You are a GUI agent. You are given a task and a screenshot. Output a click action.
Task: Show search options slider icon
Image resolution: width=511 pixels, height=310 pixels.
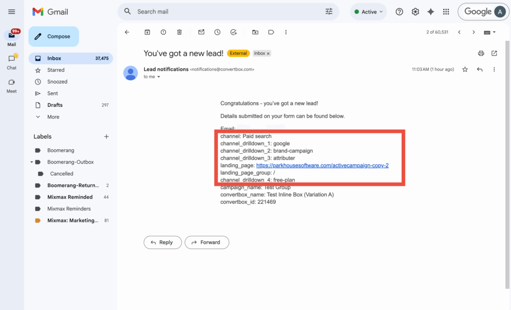pos(328,11)
